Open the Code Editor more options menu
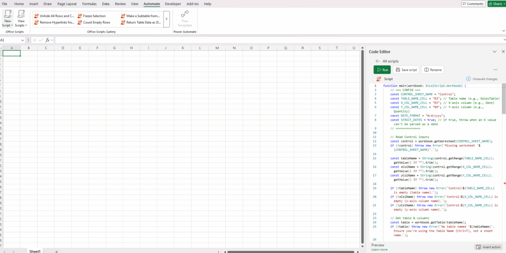The width and height of the screenshot is (506, 253). click(x=496, y=70)
